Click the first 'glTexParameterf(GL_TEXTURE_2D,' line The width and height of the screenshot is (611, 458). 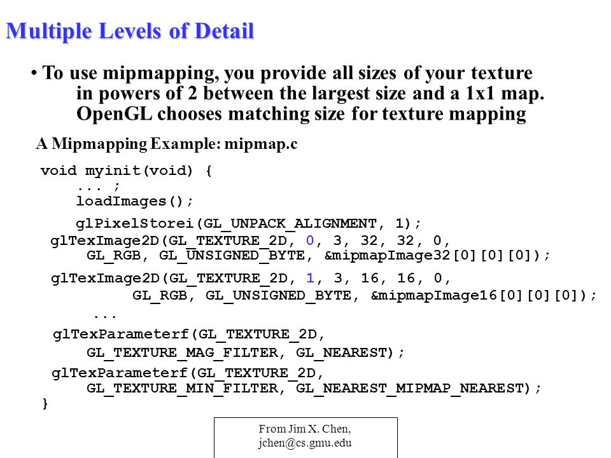pyautogui.click(x=188, y=334)
